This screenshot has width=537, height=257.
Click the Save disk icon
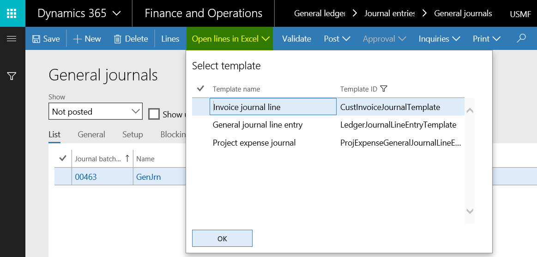(x=36, y=39)
